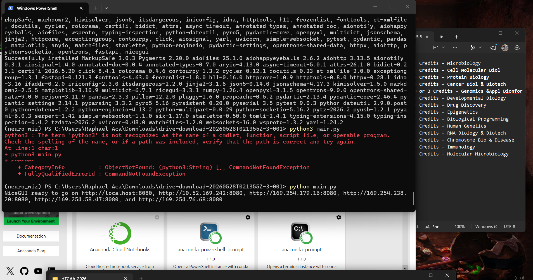Image resolution: width=533 pixels, height=280 pixels.
Task: Click the 'Credits - Cell Molecular Biol' line
Action: click(459, 70)
